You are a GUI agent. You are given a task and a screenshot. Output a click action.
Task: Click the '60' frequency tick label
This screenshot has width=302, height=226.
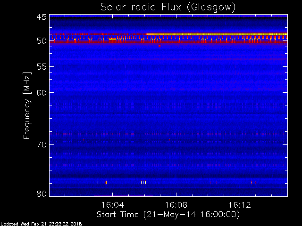point(42,93)
